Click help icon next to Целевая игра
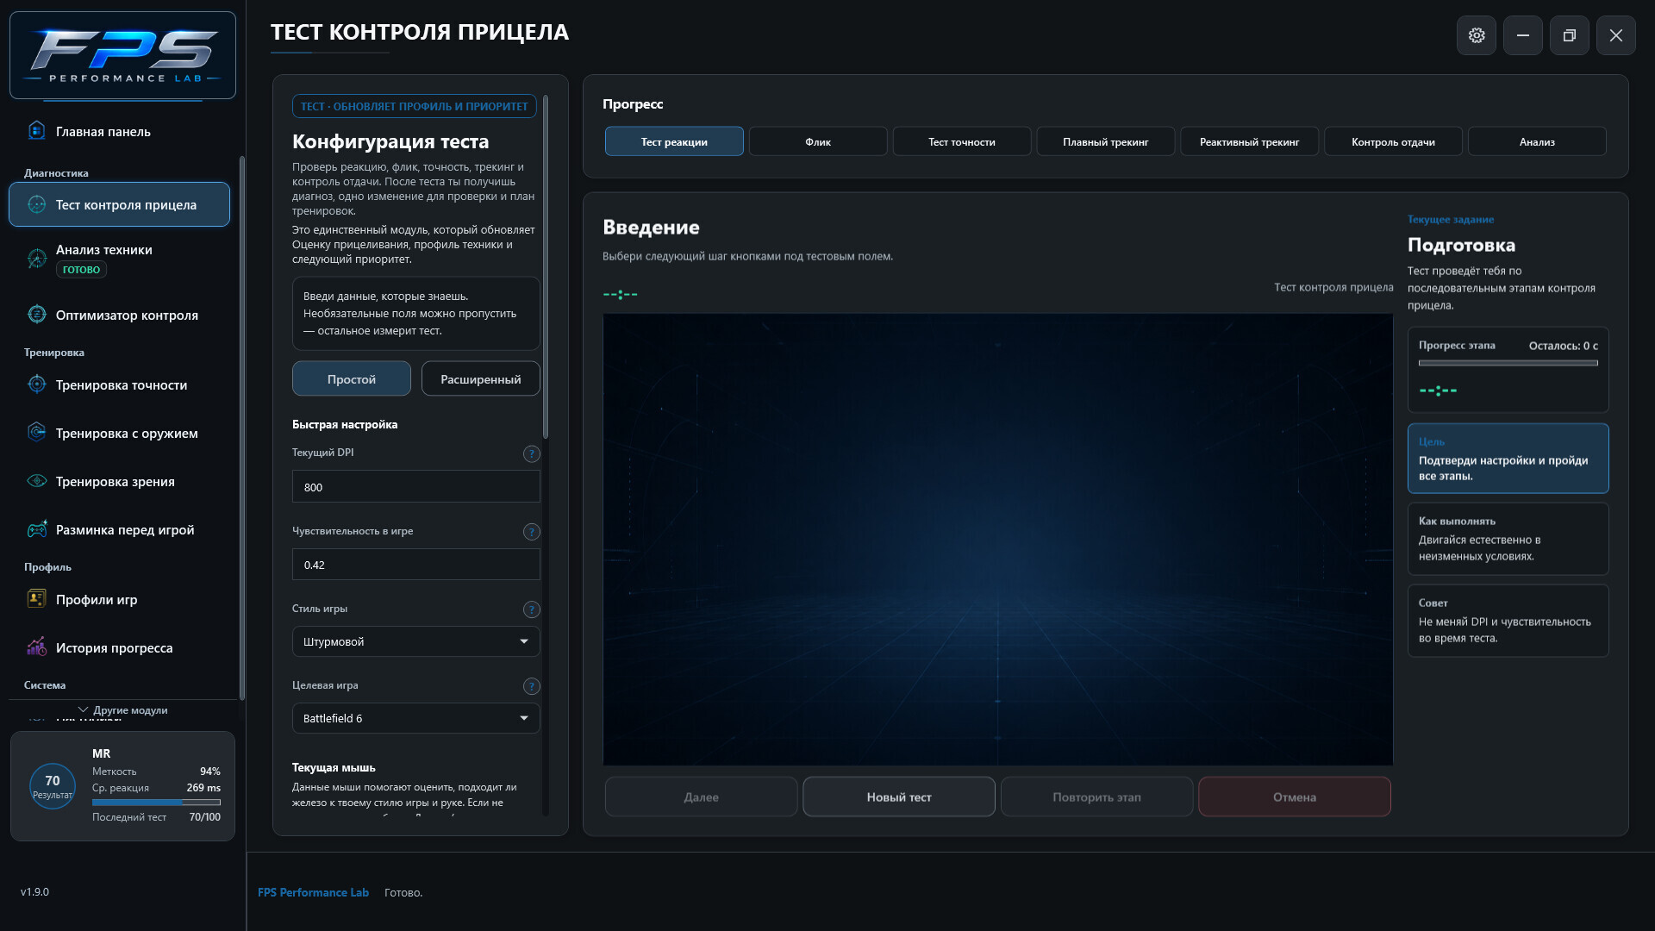Image resolution: width=1655 pixels, height=931 pixels. tap(532, 686)
